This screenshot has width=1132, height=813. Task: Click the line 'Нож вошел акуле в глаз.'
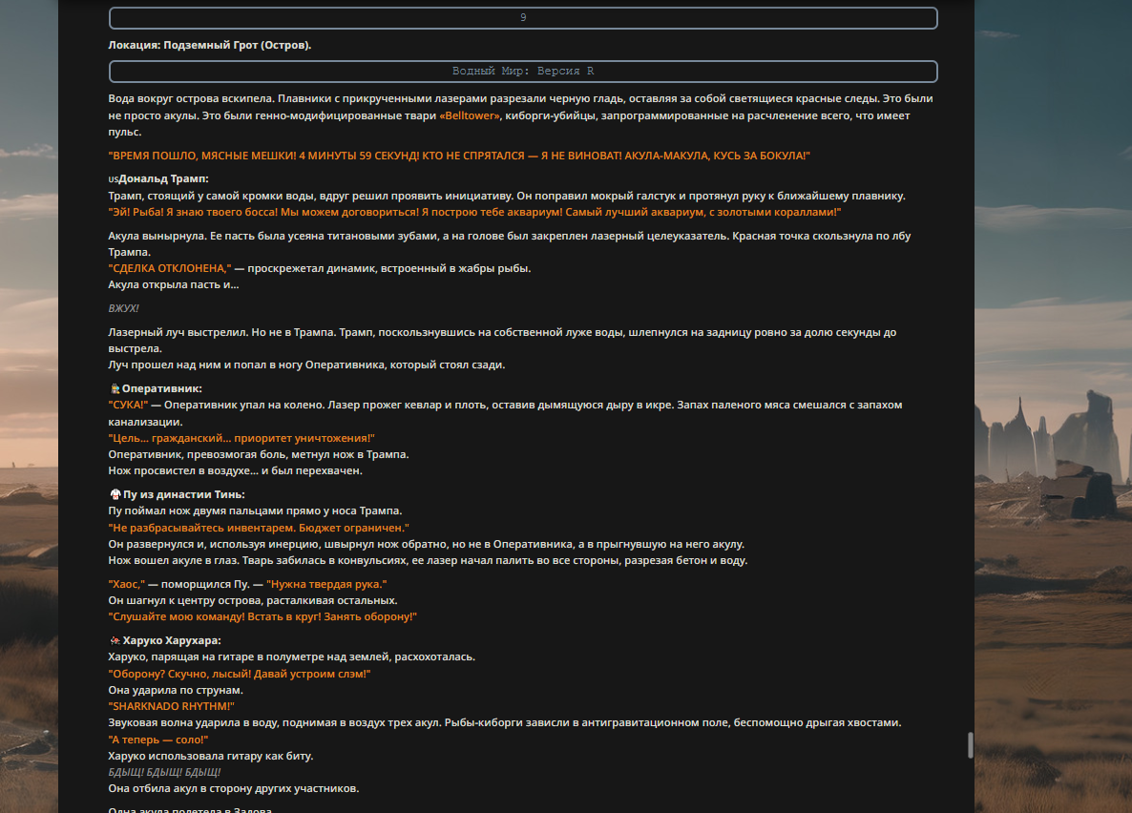[429, 561]
